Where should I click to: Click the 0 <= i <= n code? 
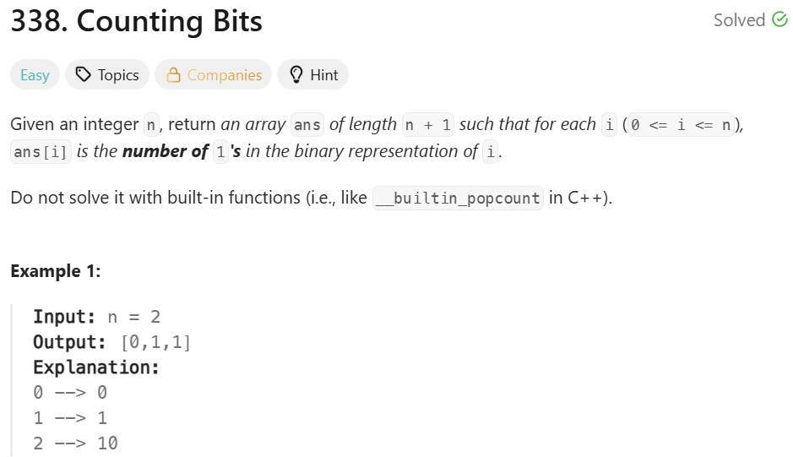click(681, 124)
